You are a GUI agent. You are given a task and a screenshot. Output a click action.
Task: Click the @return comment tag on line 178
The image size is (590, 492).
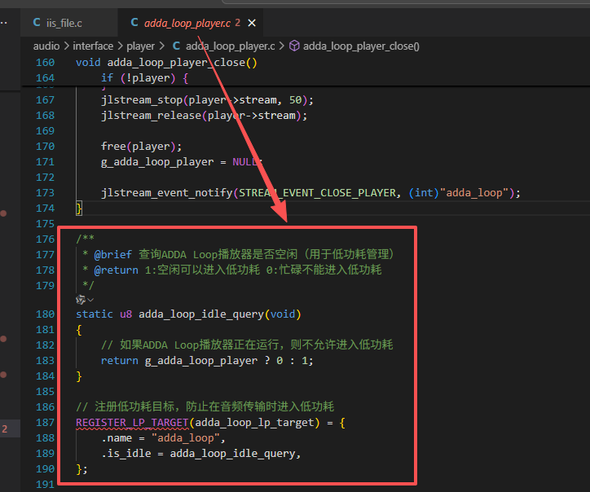coord(116,270)
